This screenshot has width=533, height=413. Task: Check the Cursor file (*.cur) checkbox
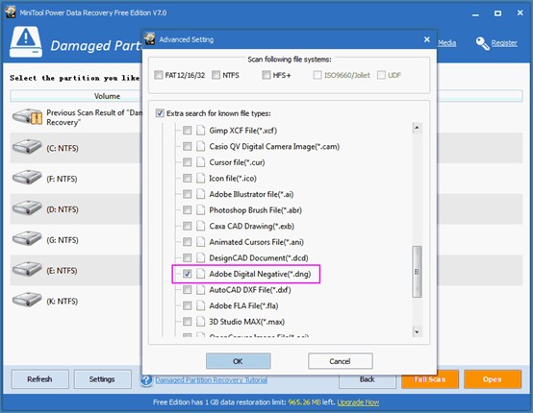(x=187, y=162)
